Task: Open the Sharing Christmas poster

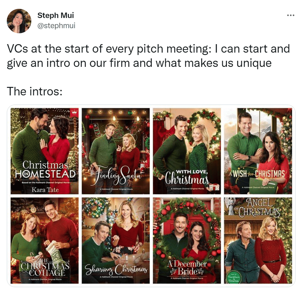Action: (x=116, y=240)
